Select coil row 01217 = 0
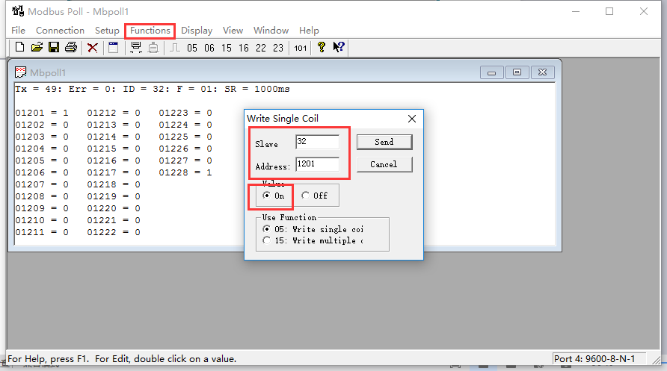 point(114,172)
